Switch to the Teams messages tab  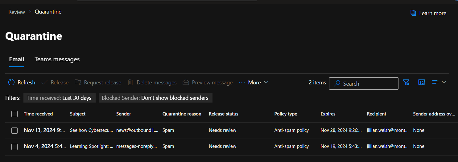tap(57, 59)
